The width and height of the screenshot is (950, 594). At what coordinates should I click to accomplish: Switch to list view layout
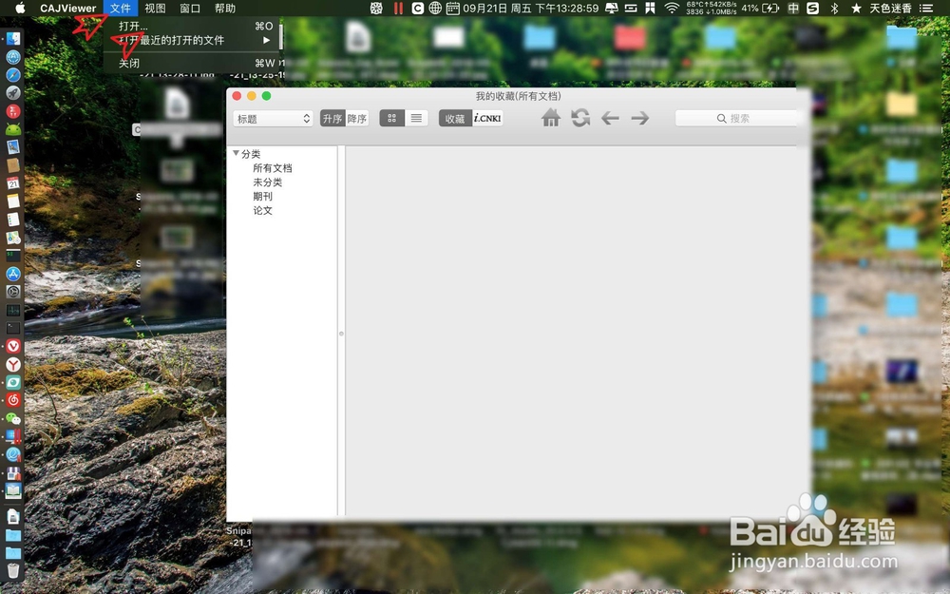click(416, 118)
